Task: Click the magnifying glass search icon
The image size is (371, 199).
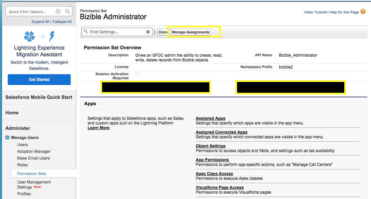Action: (x=67, y=11)
